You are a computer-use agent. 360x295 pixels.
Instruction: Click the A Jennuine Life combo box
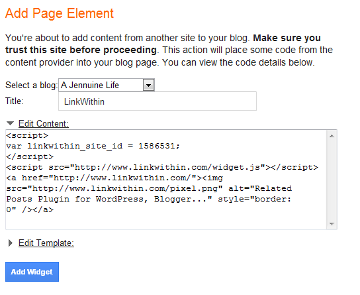[x=107, y=85]
